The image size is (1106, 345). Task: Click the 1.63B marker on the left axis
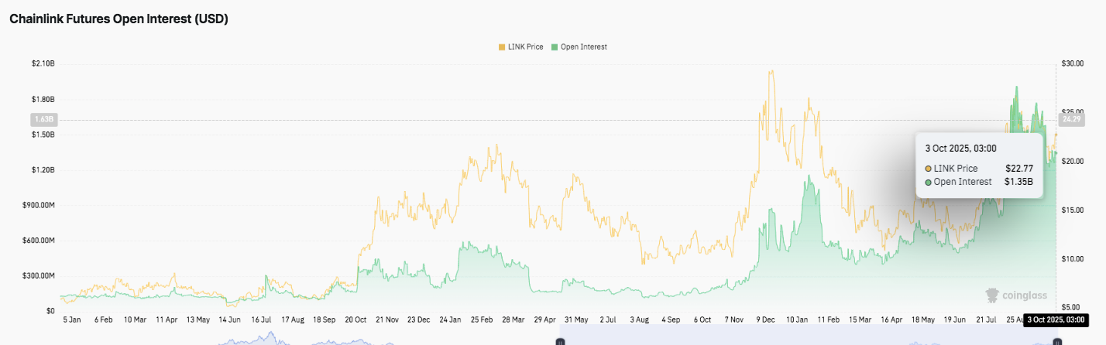(x=43, y=119)
